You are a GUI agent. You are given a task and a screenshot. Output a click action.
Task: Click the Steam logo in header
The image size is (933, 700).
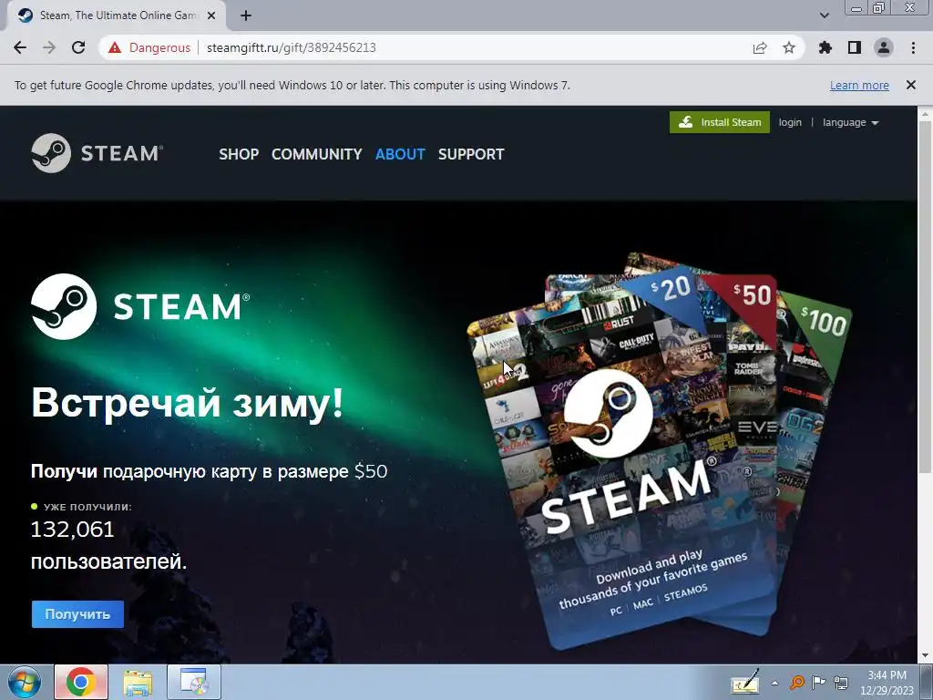point(97,153)
